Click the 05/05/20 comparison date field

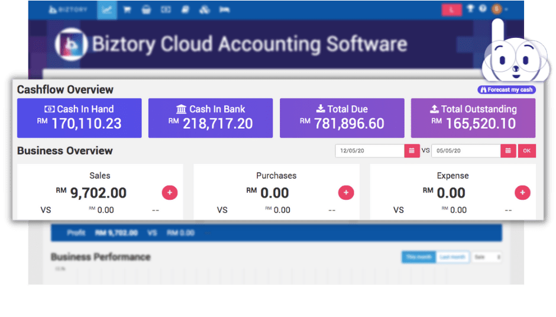coord(466,151)
